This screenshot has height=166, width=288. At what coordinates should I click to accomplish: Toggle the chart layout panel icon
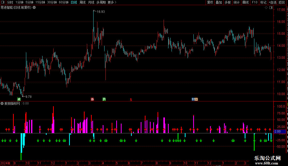(x=271, y=8)
